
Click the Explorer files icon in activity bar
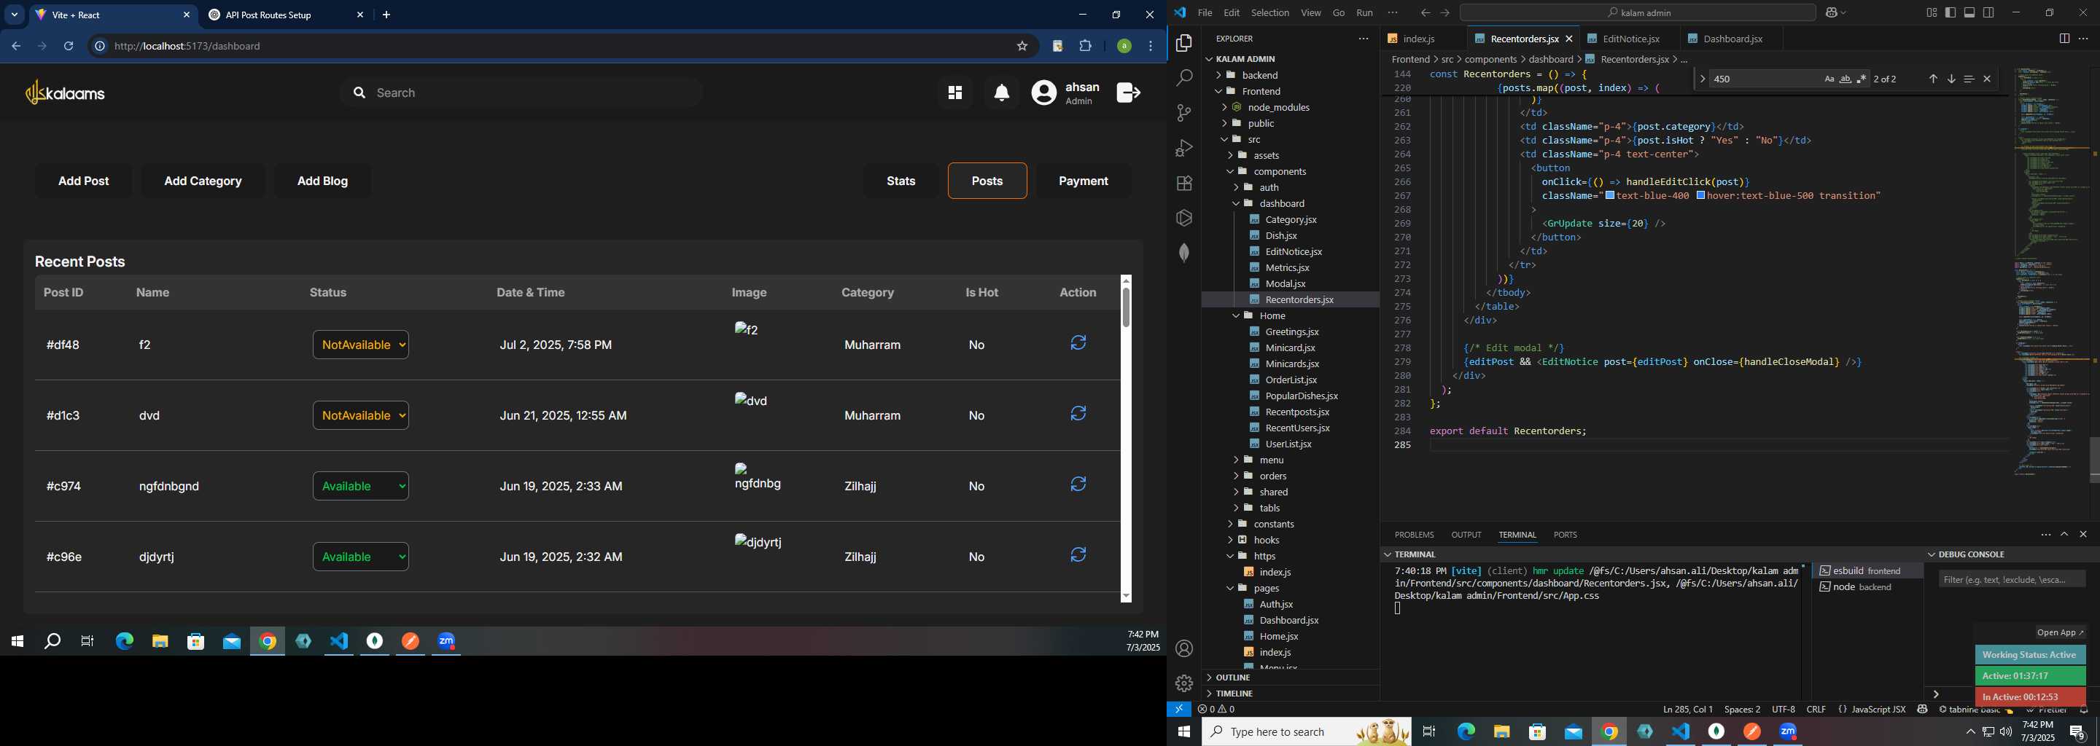click(x=1183, y=43)
